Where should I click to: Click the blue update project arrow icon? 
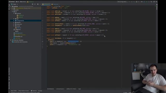tap(144, 2)
